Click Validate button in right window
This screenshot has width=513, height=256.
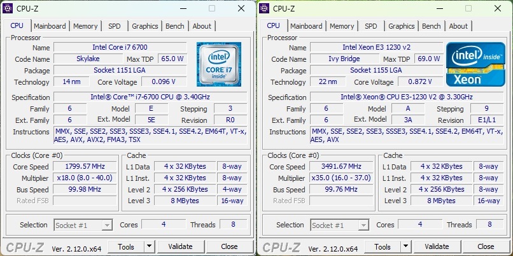(x=437, y=246)
